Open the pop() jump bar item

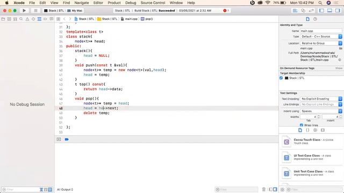point(147,19)
